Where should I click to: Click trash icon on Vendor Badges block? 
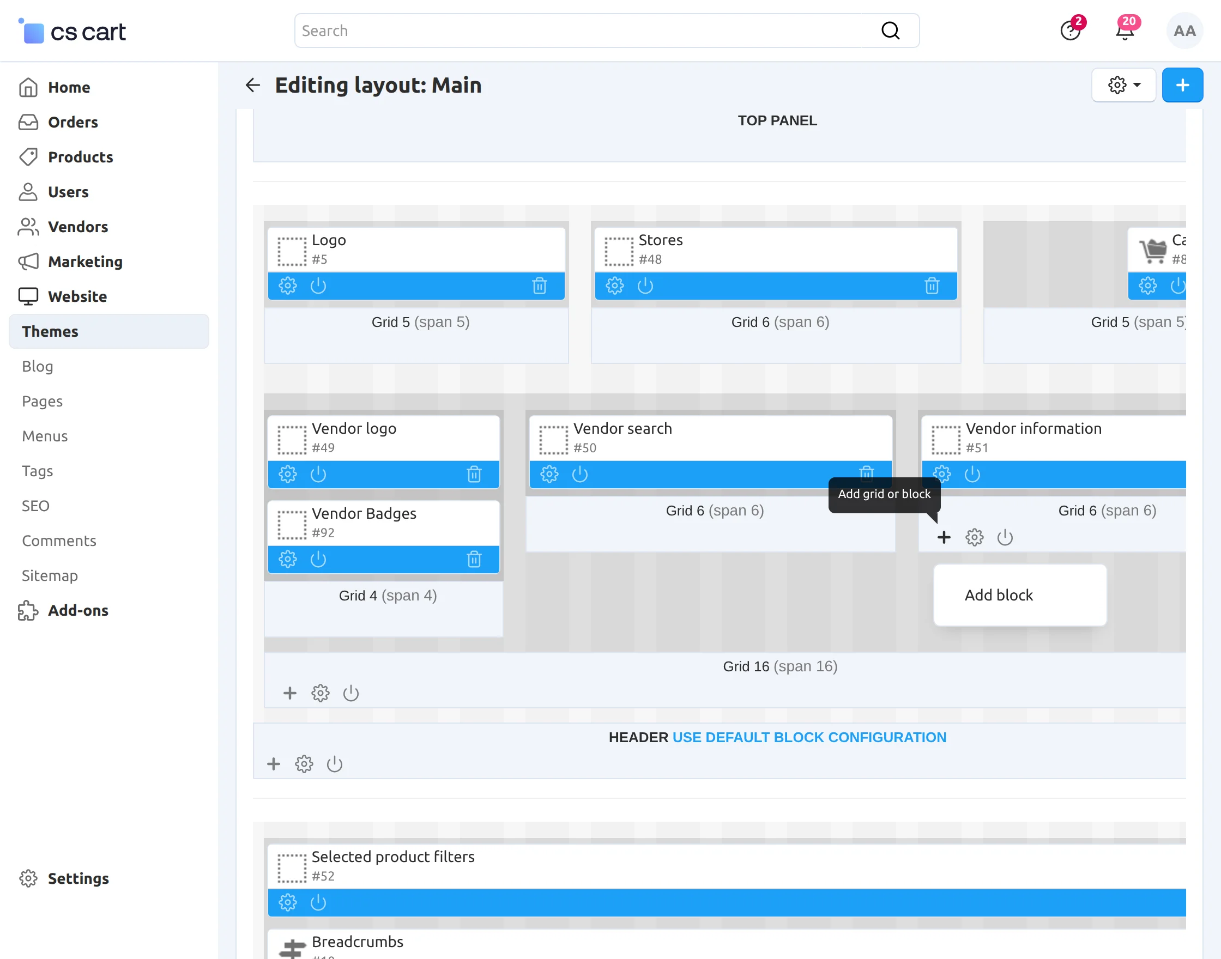tap(474, 559)
